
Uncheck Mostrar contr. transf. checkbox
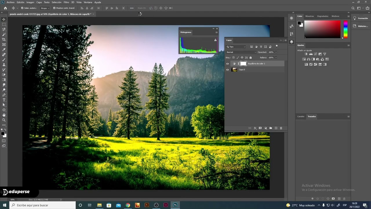[x=54, y=8]
